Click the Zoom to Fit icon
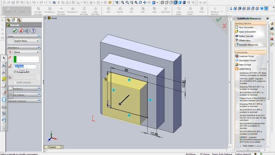This screenshot has height=155, width=275. [x=122, y=3]
